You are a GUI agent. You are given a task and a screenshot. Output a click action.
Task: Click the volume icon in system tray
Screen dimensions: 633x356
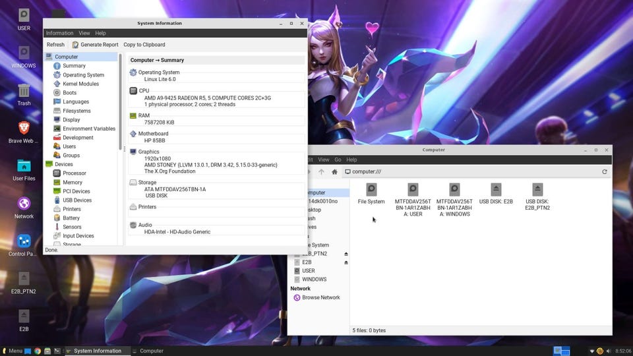point(609,351)
